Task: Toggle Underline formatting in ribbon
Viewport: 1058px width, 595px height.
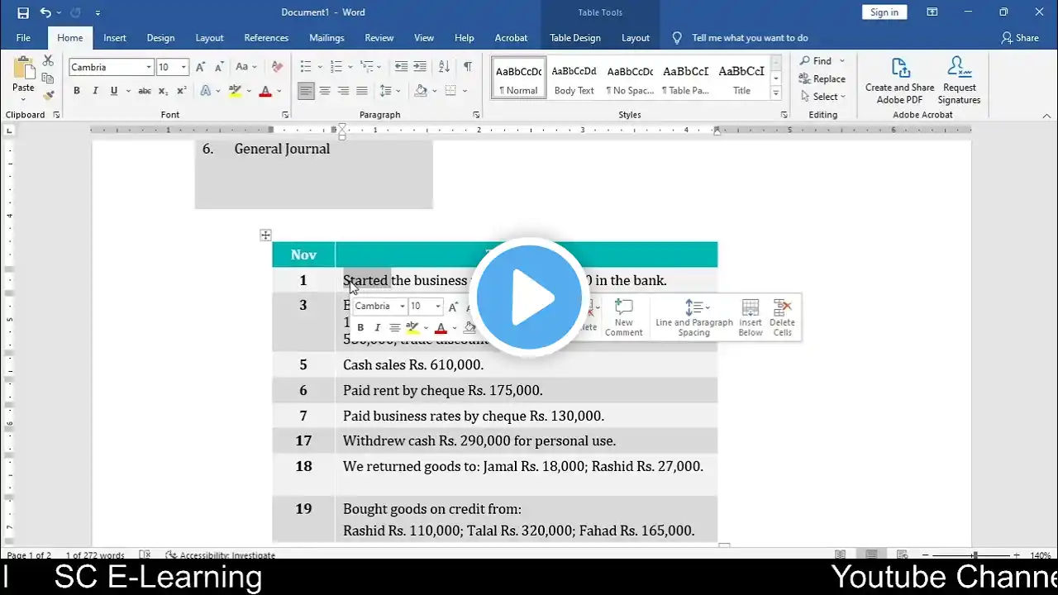Action: pos(113,91)
